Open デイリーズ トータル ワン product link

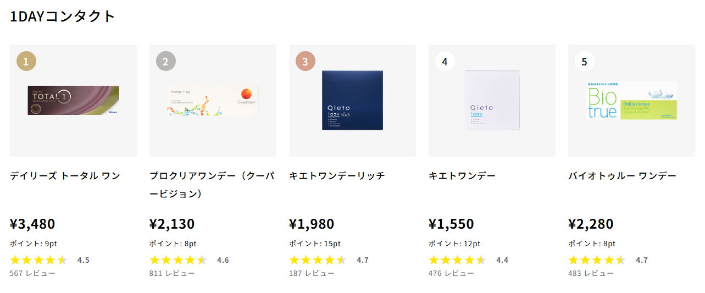click(x=65, y=176)
